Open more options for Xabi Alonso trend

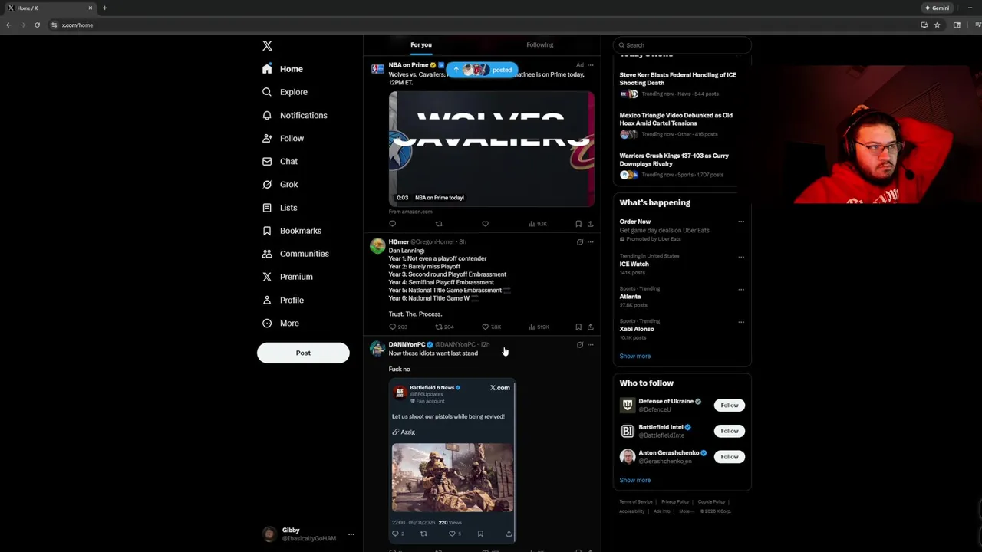pos(741,322)
